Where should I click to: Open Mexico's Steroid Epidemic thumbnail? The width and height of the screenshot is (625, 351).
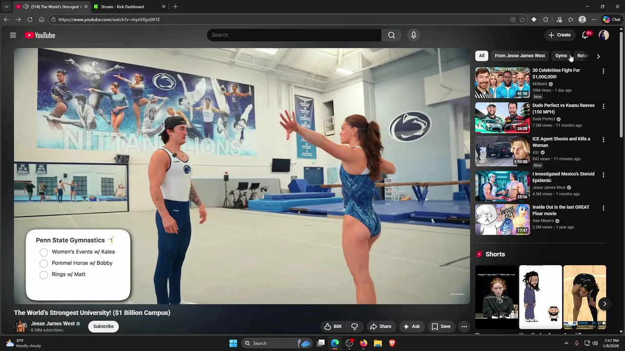[x=502, y=186]
